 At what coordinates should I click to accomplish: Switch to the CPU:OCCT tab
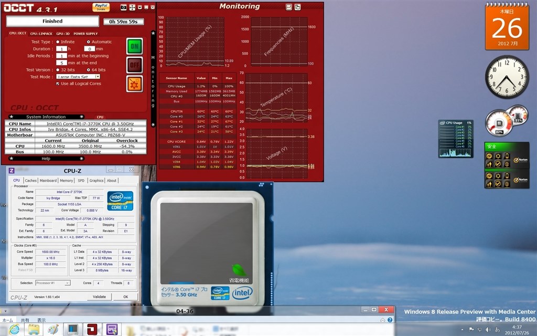tap(17, 33)
